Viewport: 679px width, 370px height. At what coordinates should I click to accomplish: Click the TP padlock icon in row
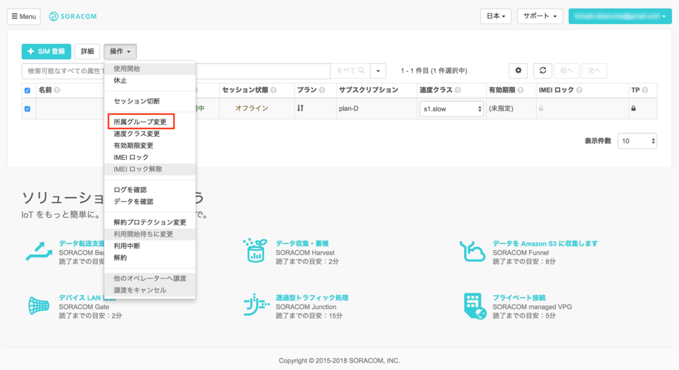[633, 108]
